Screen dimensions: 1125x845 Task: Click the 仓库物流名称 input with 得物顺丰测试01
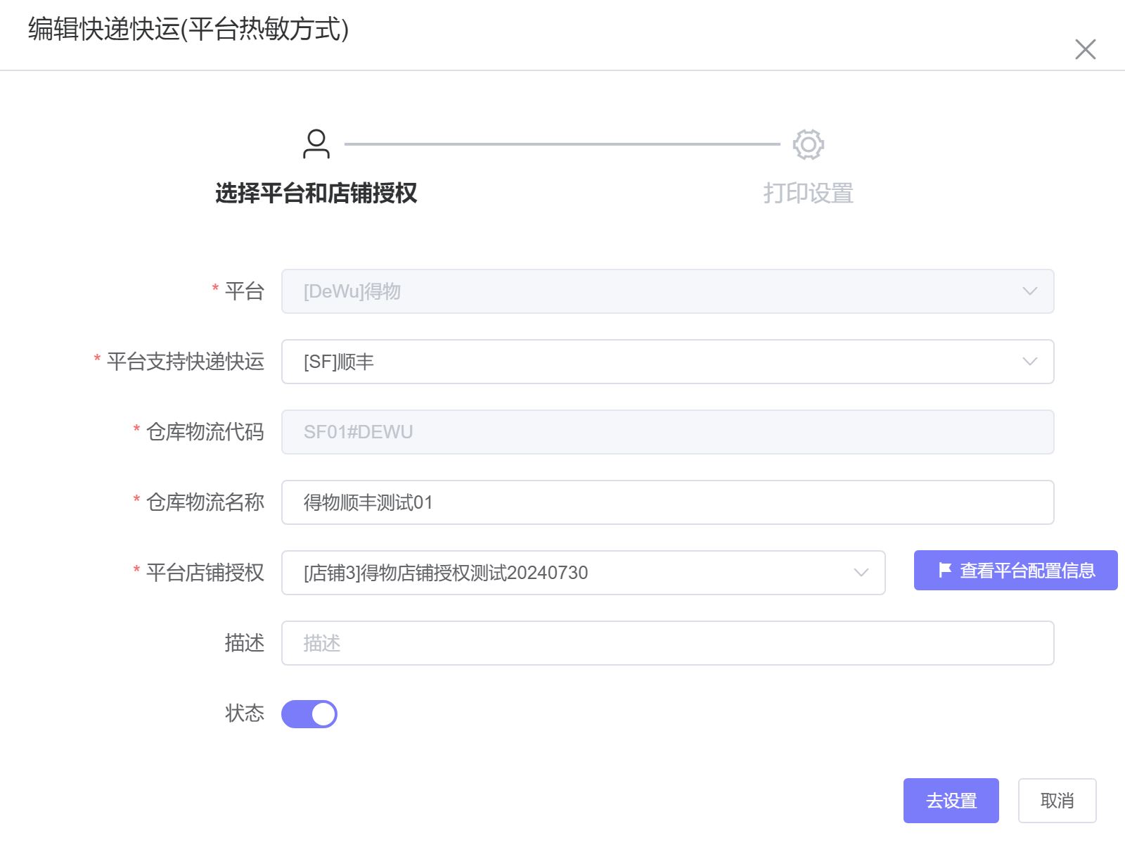pos(667,502)
